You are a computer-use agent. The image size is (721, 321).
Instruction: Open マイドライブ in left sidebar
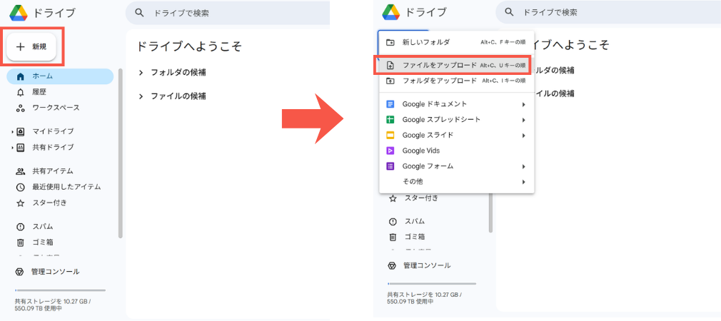[53, 131]
